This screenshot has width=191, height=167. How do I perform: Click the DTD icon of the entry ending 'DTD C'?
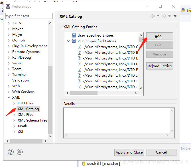pyautogui.click(x=80, y=47)
